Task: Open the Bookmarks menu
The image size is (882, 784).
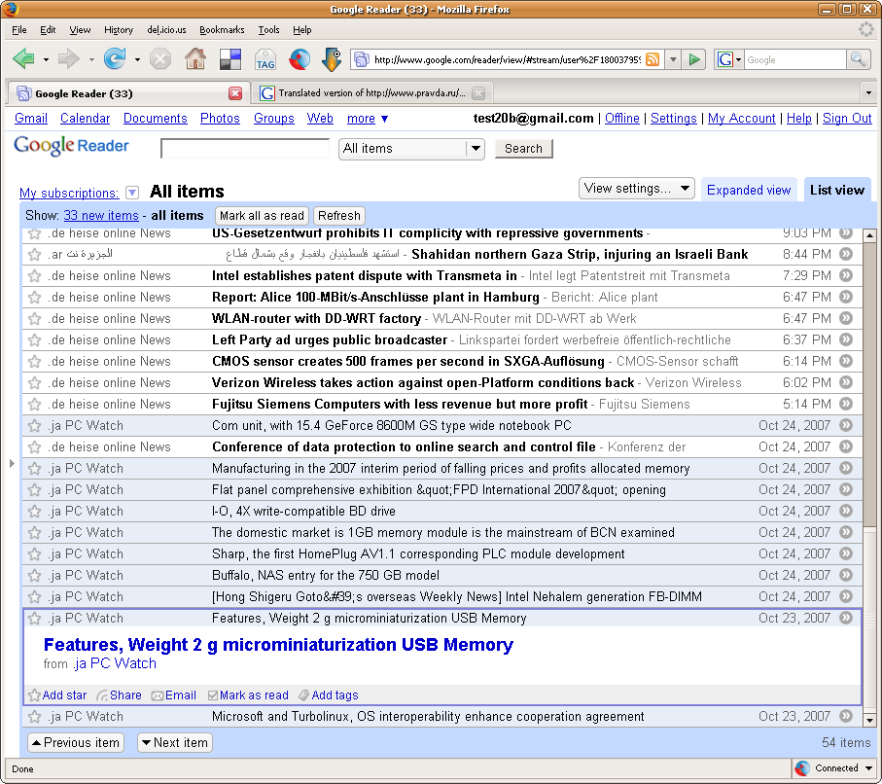Action: point(222,30)
